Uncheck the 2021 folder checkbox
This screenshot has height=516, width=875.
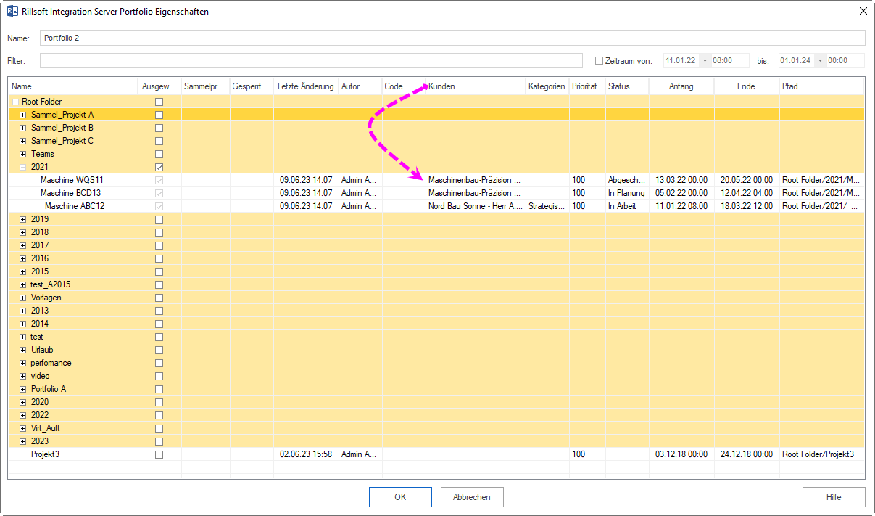click(159, 167)
